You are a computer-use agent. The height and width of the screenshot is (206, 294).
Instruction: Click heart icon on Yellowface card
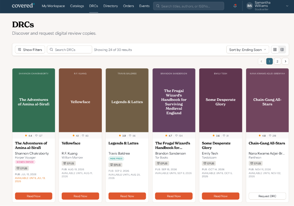[83, 136]
